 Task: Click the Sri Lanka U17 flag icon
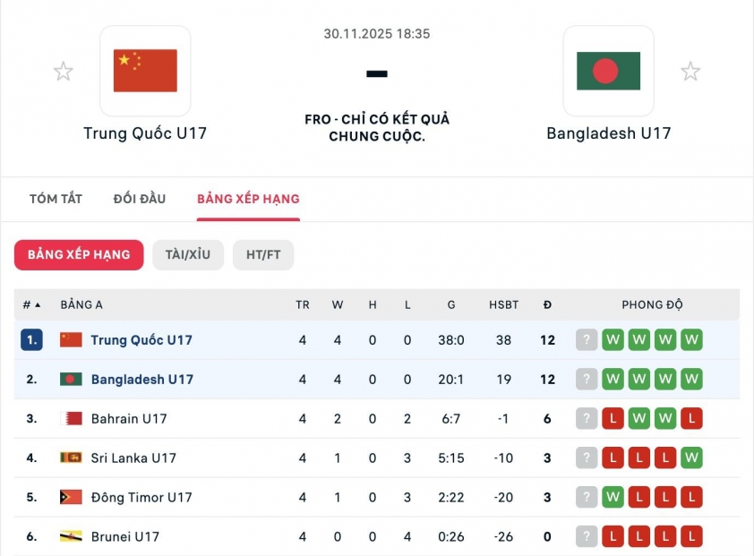click(x=69, y=458)
